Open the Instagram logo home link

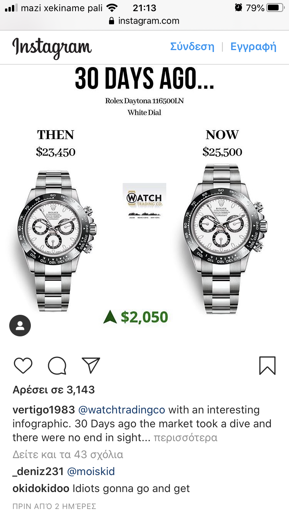[52, 47]
